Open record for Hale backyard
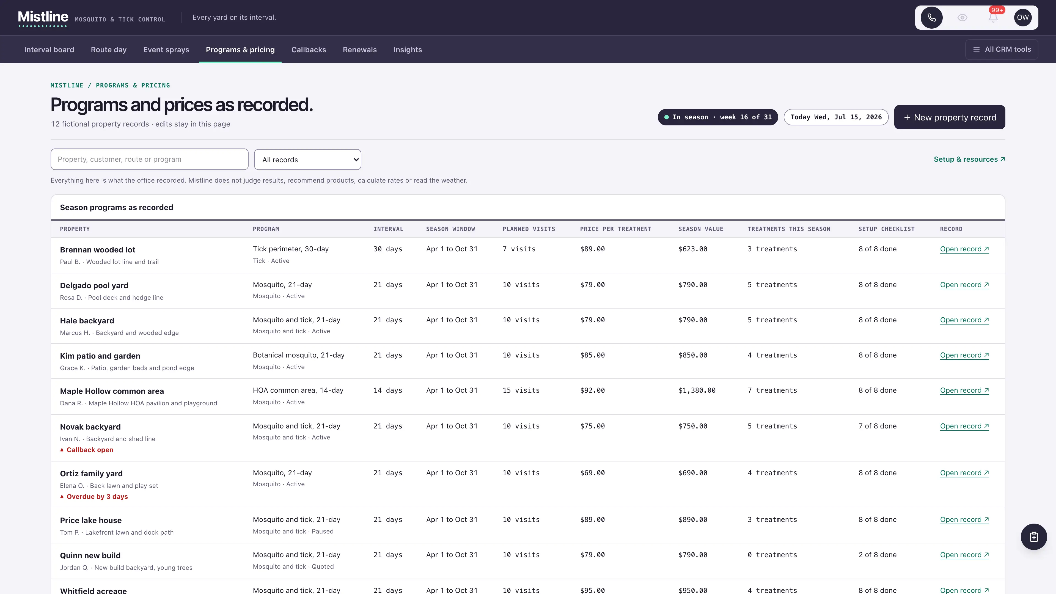Screen dimensions: 1056x594 (964, 320)
